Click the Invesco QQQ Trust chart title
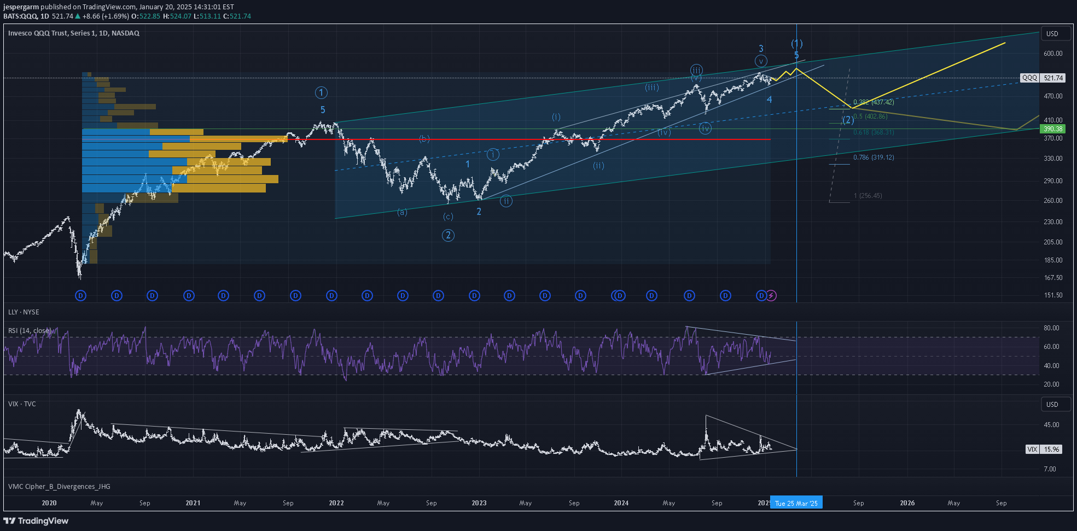 [x=73, y=33]
